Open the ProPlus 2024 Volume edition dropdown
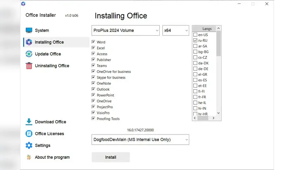The image size is (294, 170). (x=126, y=31)
